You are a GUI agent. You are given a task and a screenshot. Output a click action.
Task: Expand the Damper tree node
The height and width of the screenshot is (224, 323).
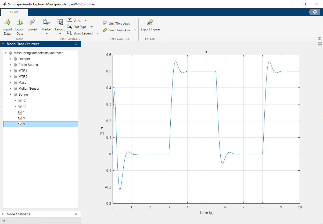tap(10, 59)
